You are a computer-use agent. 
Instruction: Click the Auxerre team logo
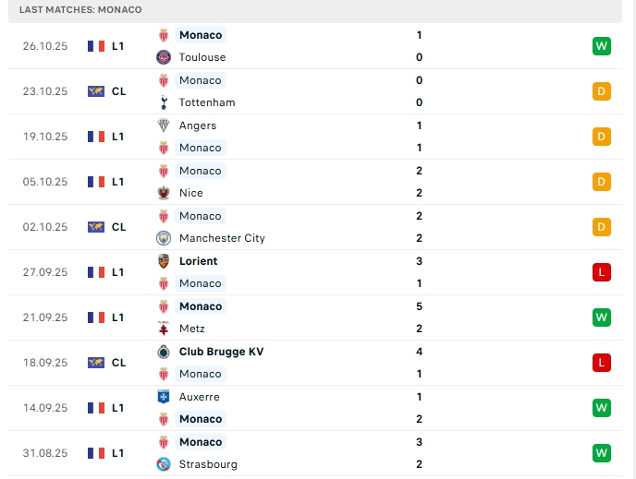[164, 397]
